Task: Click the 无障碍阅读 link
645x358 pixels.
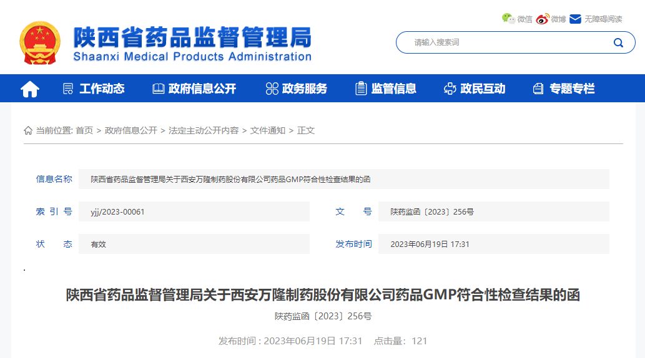Action: (603, 19)
